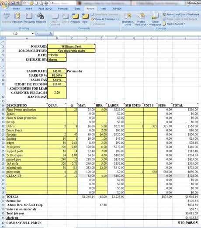The width and height of the screenshot is (201, 228).
Task: Select the 'Per man/hr' label cell
Action: click(75, 71)
